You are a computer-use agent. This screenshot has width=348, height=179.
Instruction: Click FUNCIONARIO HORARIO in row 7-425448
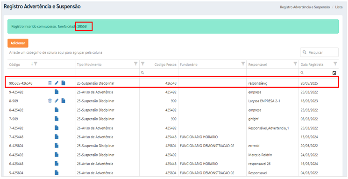(199, 137)
